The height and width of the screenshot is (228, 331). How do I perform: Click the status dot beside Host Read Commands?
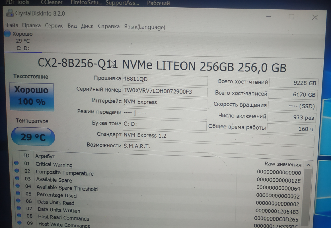(19, 215)
